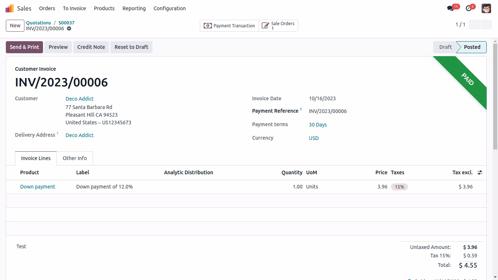Click the 'Down payment of 12.0%' label cell
The height and width of the screenshot is (280, 498).
104,187
